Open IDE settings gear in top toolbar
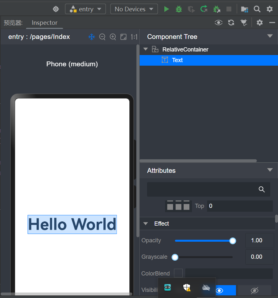 pyautogui.click(x=269, y=9)
